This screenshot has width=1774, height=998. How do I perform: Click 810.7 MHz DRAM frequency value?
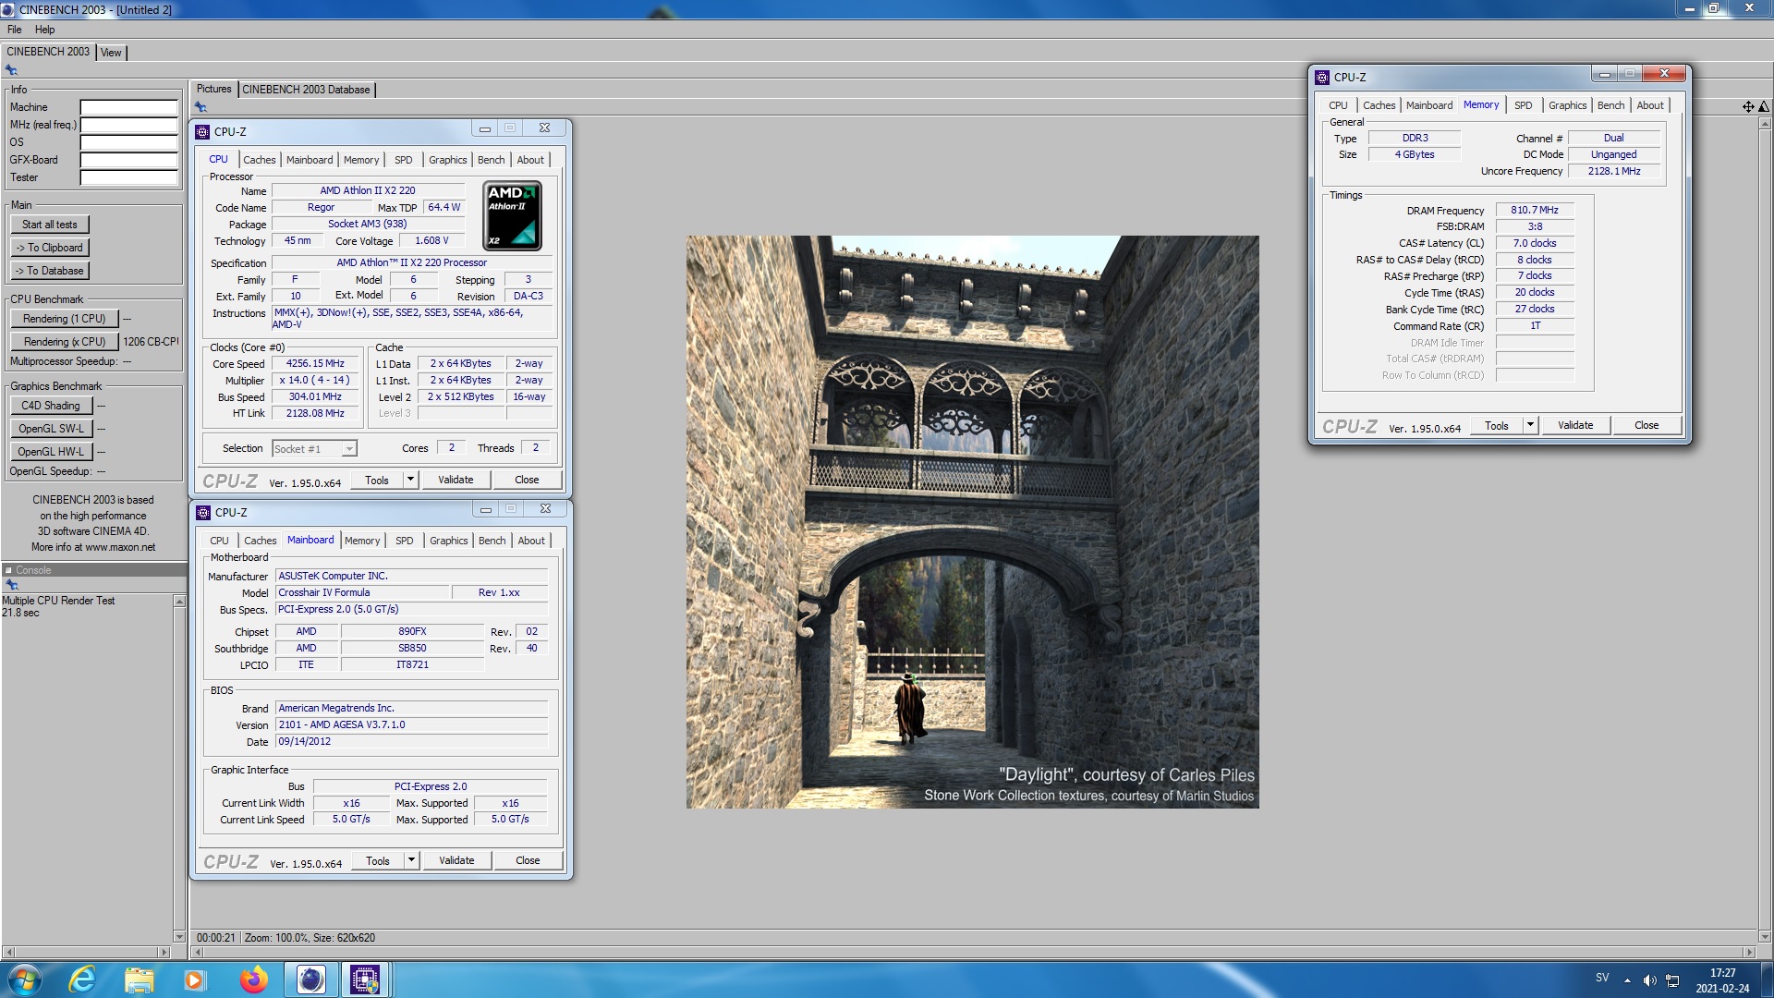pos(1535,211)
